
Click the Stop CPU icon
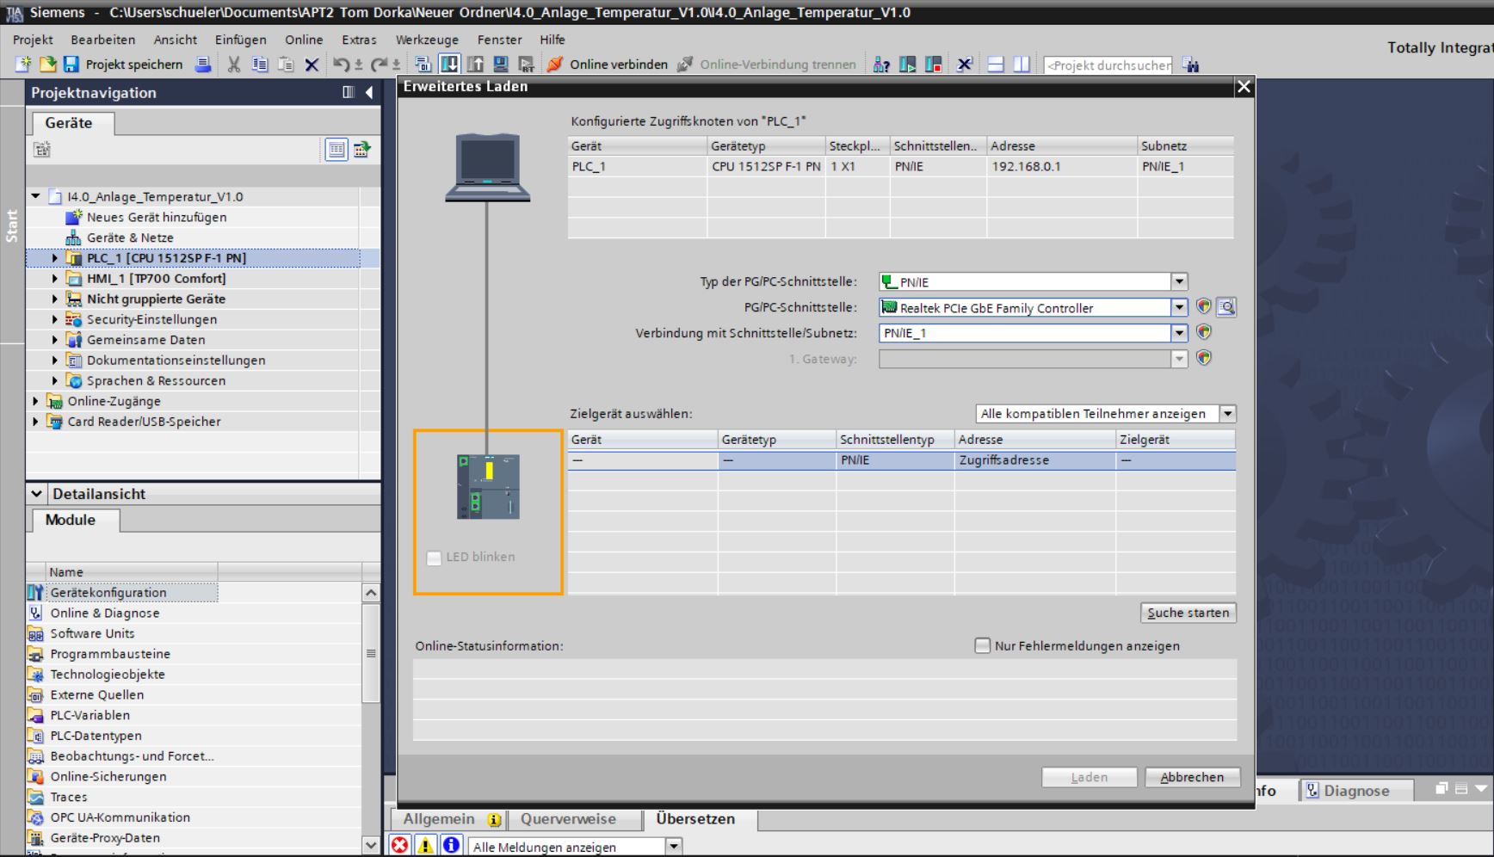coord(933,65)
